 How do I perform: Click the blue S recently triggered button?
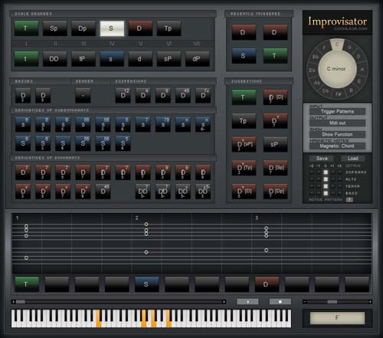coord(244,55)
